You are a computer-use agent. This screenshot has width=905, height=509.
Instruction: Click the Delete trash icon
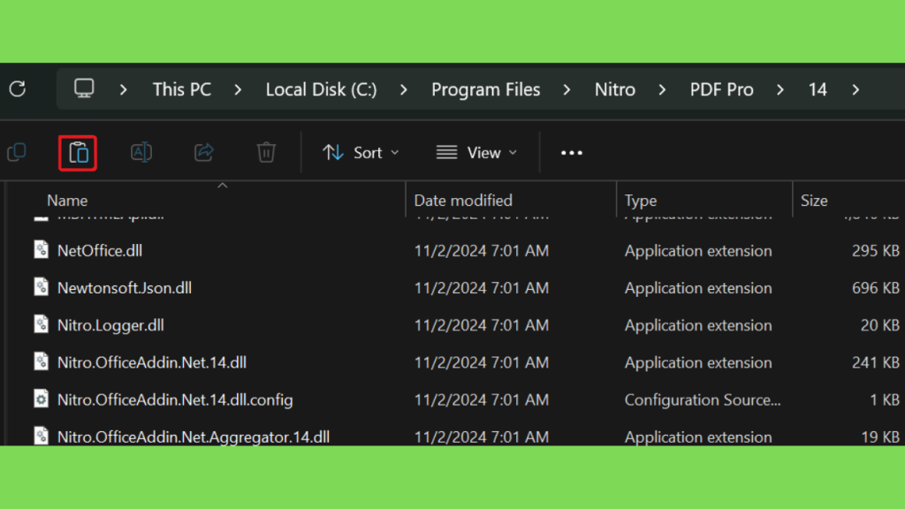click(266, 152)
